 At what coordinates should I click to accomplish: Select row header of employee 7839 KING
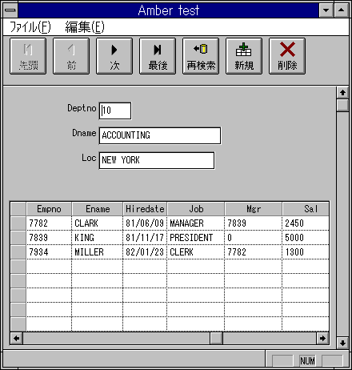pos(18,238)
